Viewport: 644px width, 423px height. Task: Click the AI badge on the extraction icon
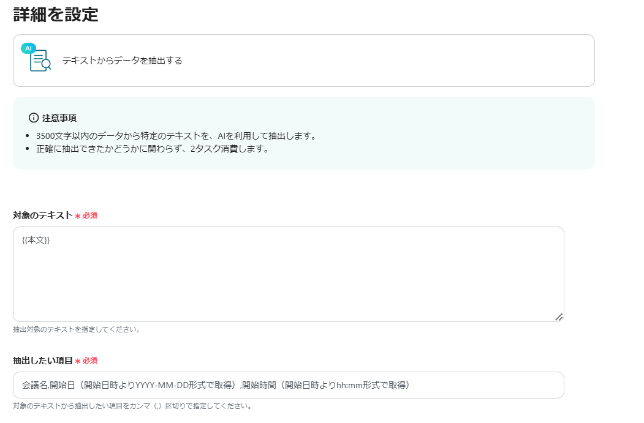tap(28, 47)
